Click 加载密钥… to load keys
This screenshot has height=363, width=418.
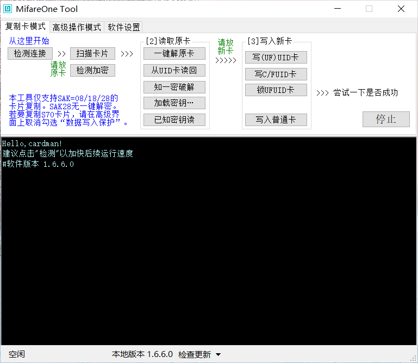tap(174, 103)
